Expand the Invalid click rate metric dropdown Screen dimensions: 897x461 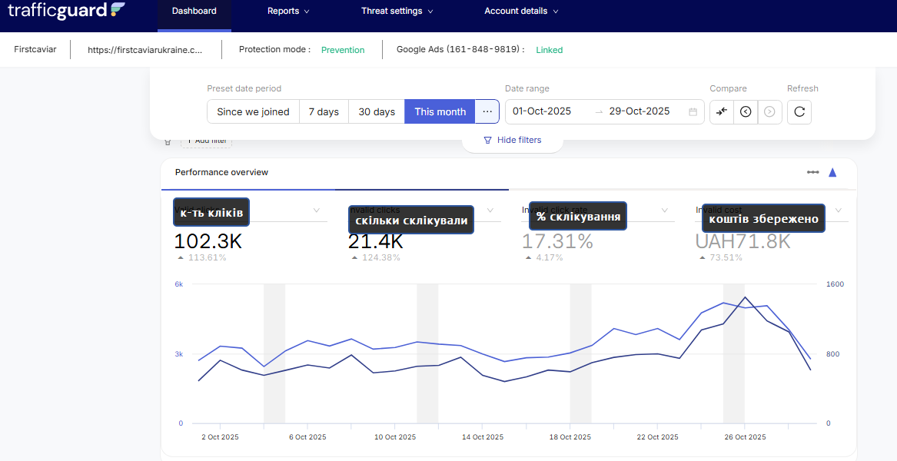(664, 211)
